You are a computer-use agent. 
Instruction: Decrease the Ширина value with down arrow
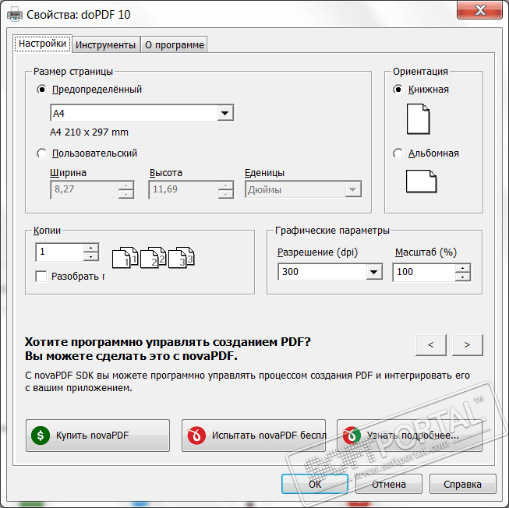[x=126, y=194]
